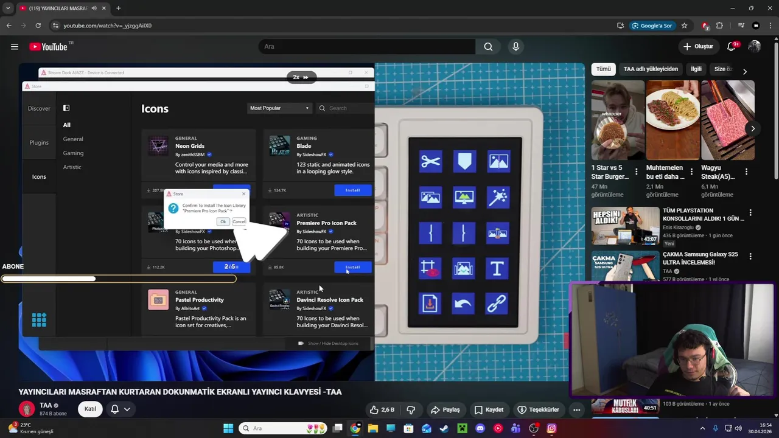779x438 pixels.
Task: View site information next to the URL
Action: (x=55, y=26)
